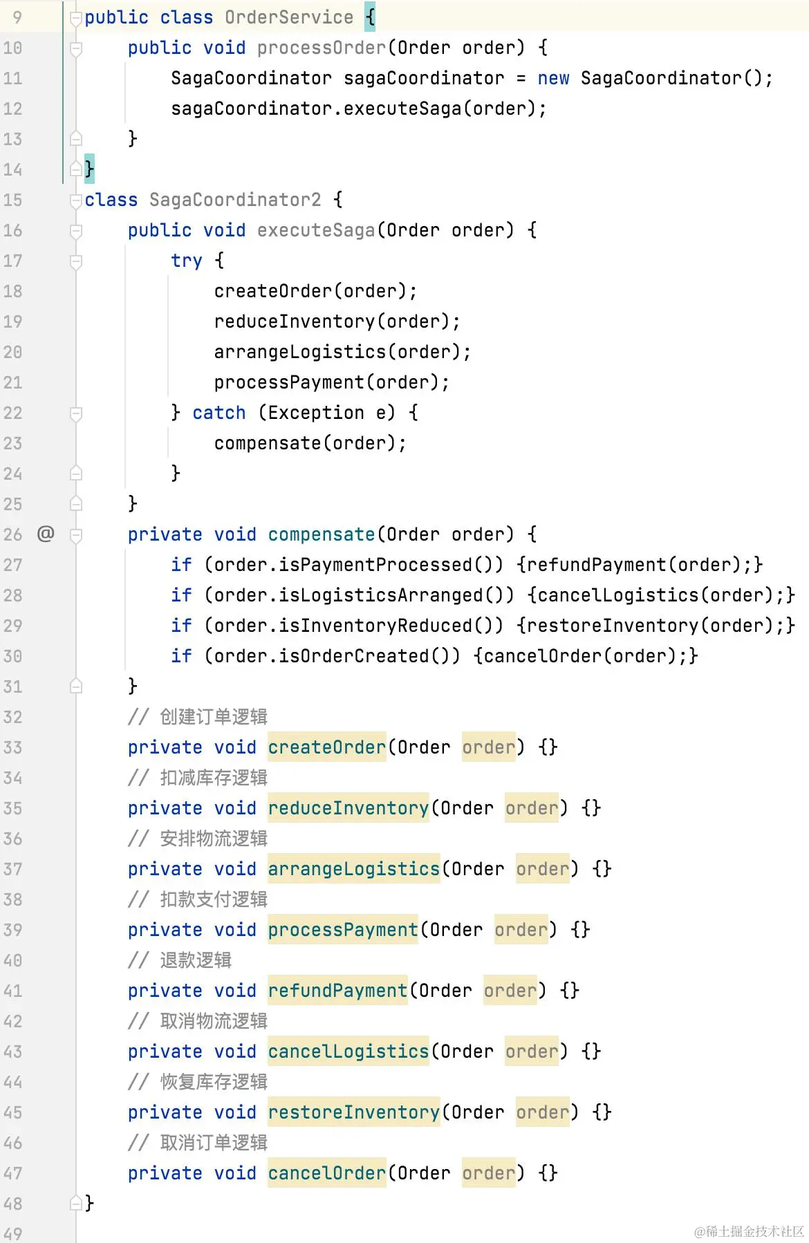Click the fold end marker on line 25
Image resolution: width=809 pixels, height=1243 pixels.
tap(76, 504)
